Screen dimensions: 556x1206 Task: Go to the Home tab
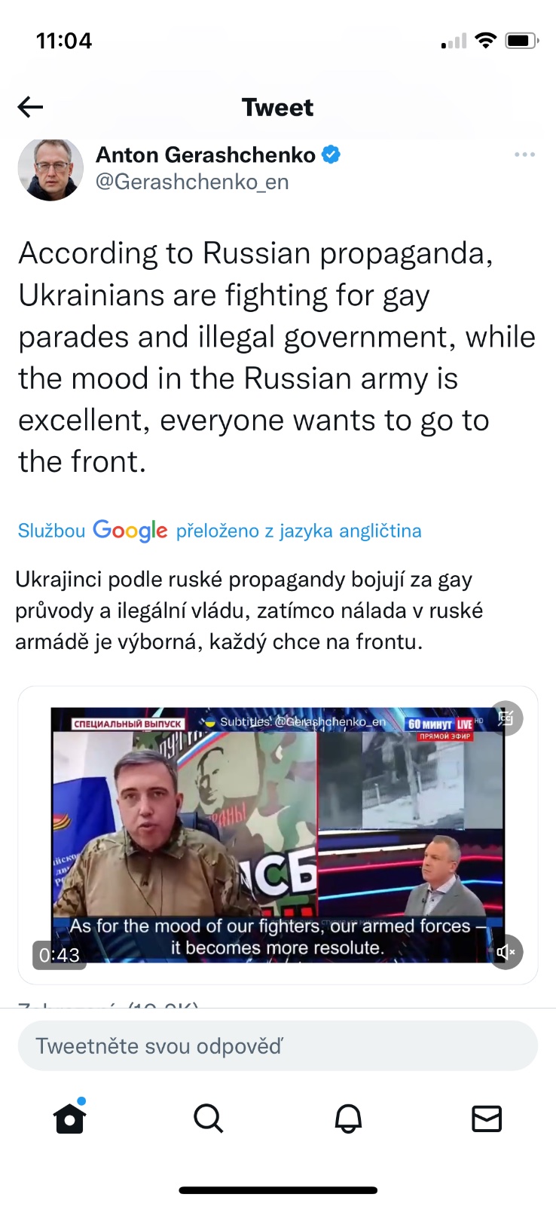point(70,1117)
